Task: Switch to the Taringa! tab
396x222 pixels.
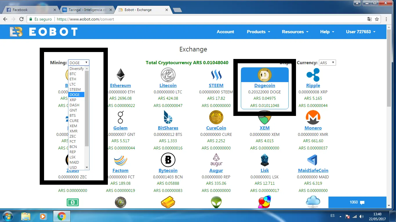Action: pyautogui.click(x=87, y=10)
